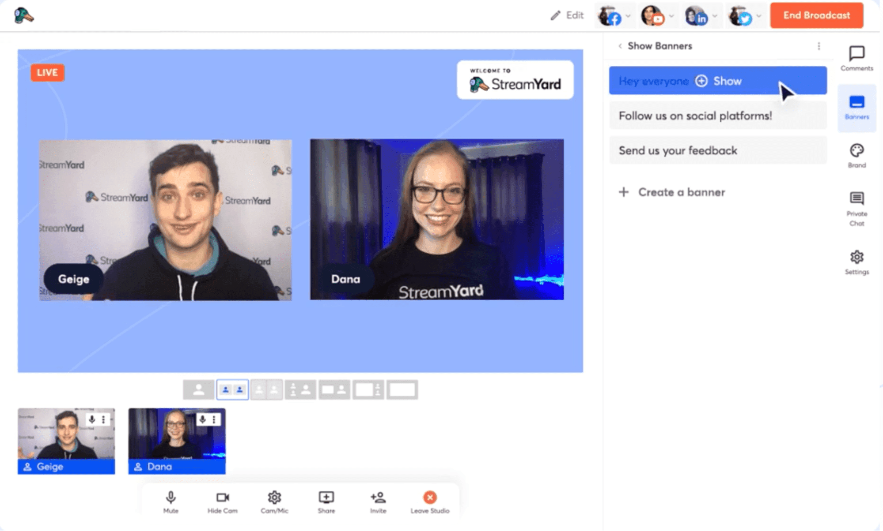Viewport: 883px width, 531px height.
Task: Click Geige's video in the stream preview
Action: pos(166,220)
